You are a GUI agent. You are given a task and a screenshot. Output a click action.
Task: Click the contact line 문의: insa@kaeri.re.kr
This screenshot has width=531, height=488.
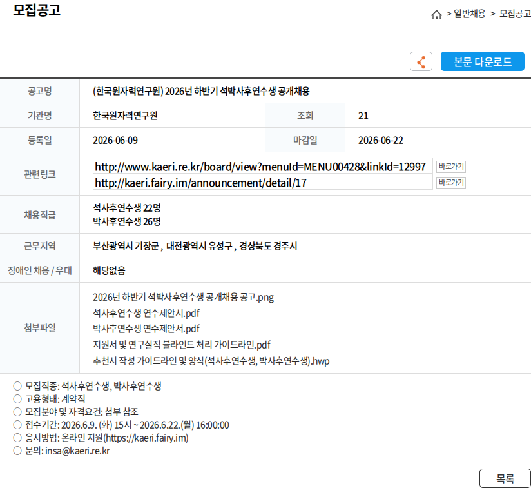[x=62, y=451]
